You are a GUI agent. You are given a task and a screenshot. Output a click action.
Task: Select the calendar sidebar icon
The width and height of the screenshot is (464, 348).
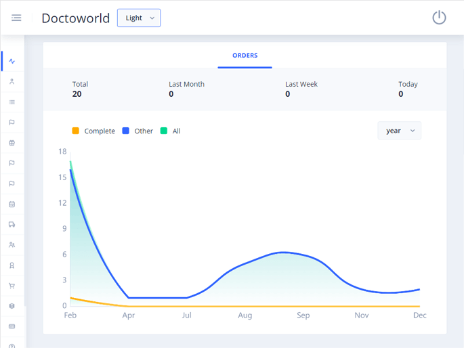tap(12, 204)
